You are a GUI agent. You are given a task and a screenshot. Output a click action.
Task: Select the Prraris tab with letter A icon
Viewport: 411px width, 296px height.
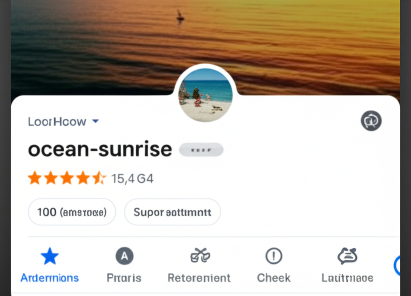124,256
